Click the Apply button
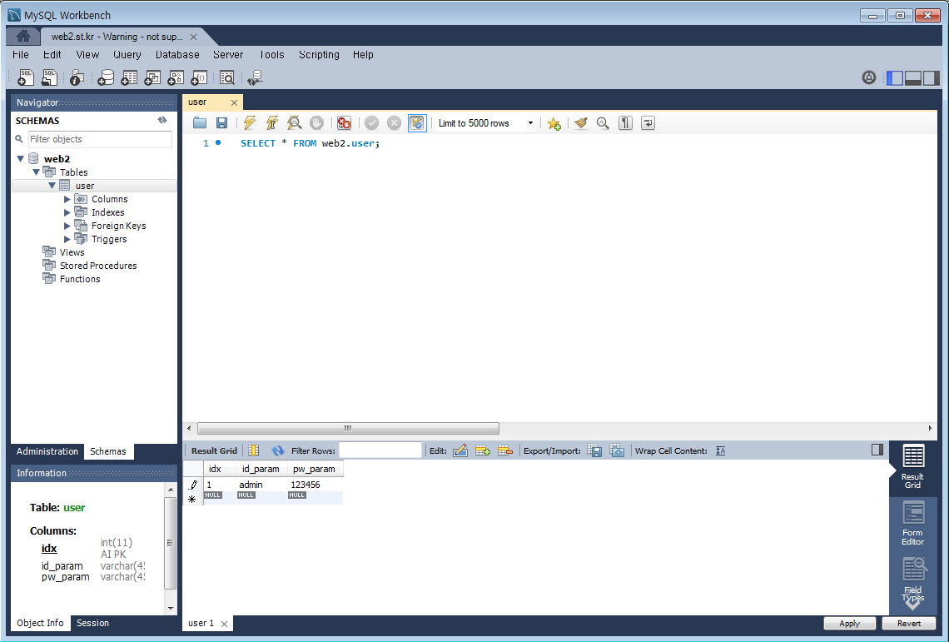This screenshot has width=949, height=642. 850,623
